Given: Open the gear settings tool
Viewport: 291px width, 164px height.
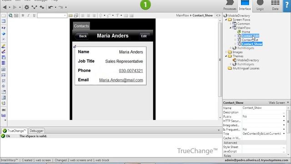Looking at the screenshot, I should [x=27, y=7].
